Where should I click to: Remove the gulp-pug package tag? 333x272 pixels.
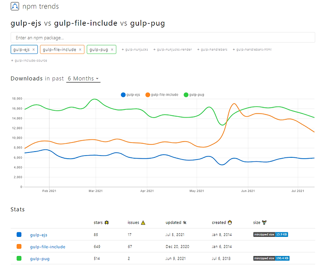(x=112, y=49)
